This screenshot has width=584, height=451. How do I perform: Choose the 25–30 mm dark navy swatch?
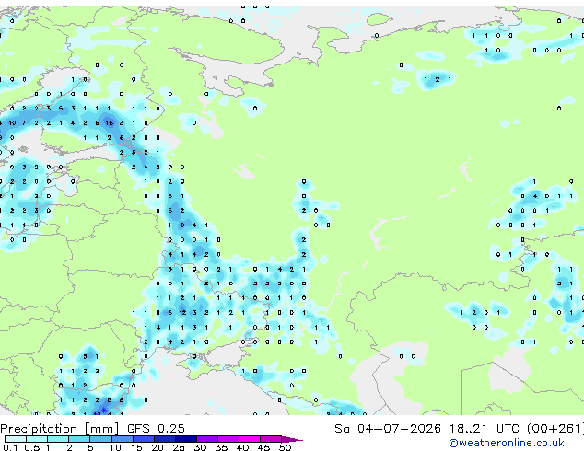point(186,439)
